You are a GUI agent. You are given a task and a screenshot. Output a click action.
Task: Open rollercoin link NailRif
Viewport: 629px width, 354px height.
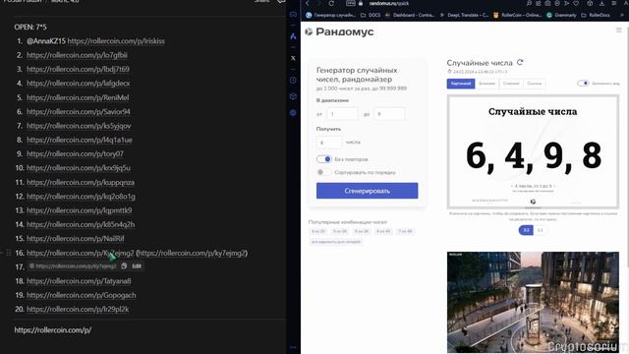(x=76, y=238)
